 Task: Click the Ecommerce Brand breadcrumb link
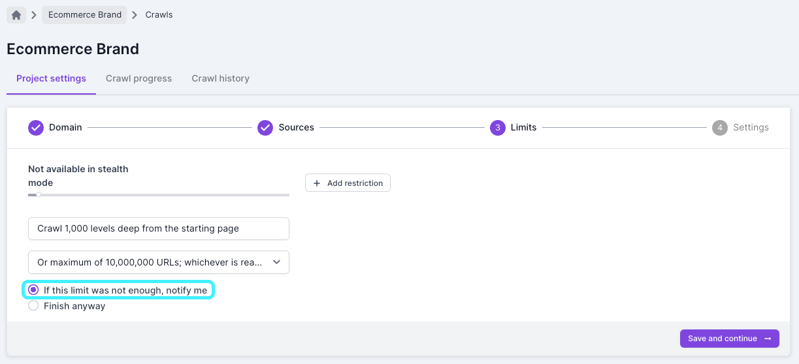pos(85,15)
